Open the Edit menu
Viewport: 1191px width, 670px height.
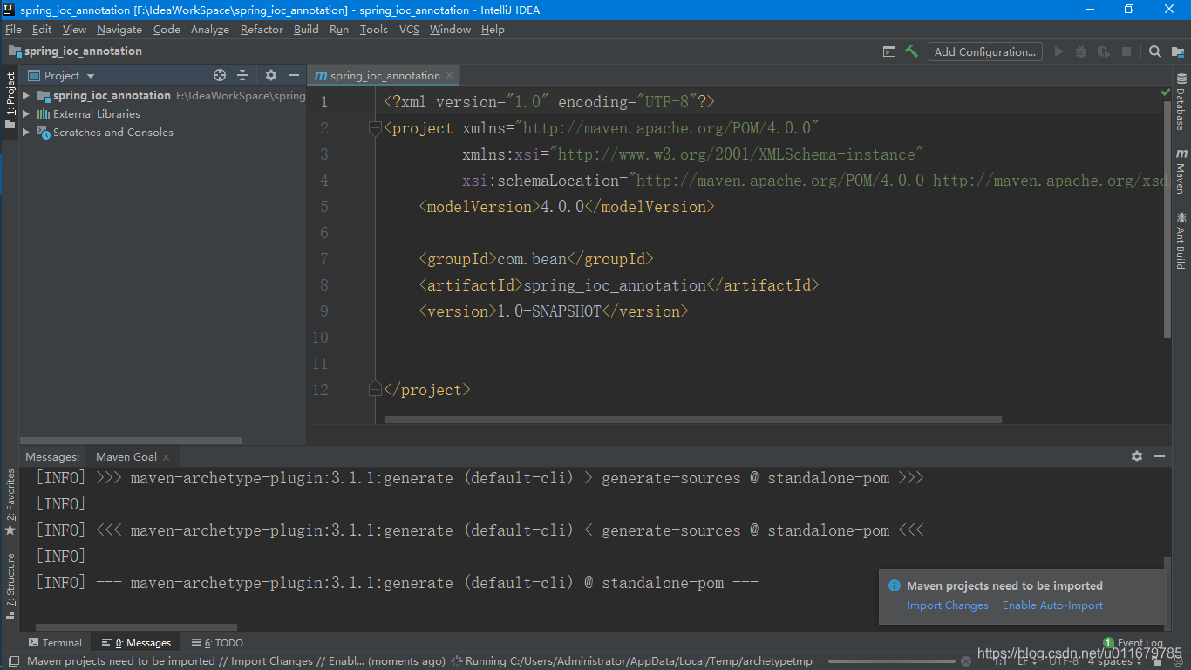42,29
